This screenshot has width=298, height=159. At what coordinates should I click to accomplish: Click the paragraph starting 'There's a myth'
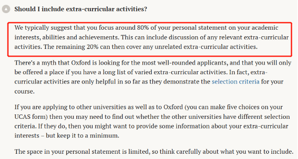(153, 77)
